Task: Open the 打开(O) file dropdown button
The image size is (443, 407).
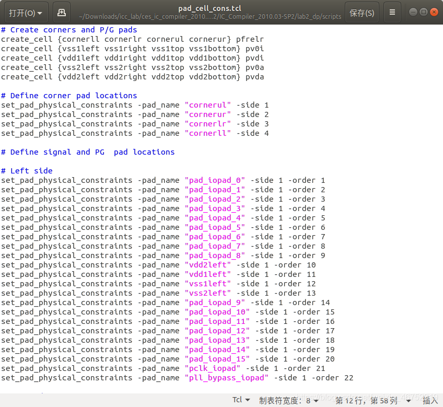Action: coord(26,13)
